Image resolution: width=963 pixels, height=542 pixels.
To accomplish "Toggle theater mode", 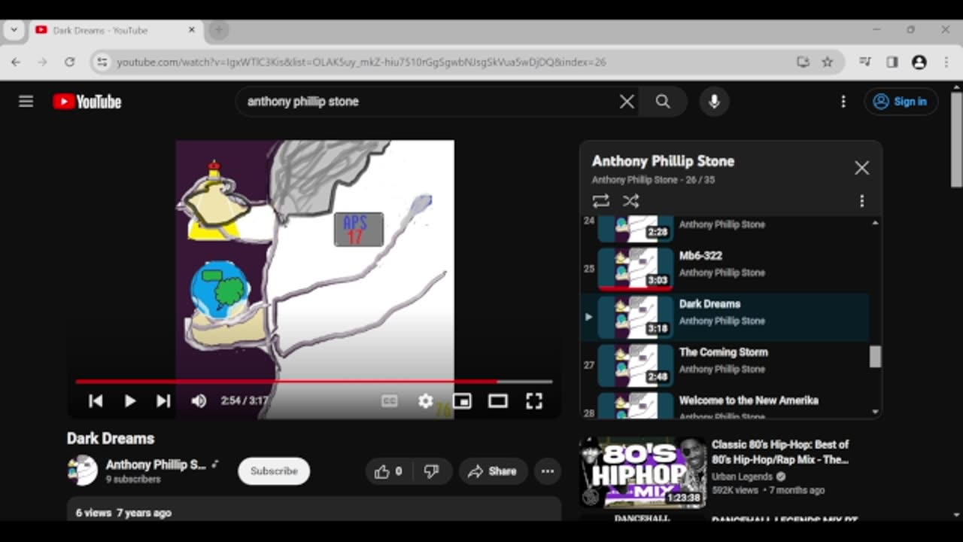I will click(498, 401).
